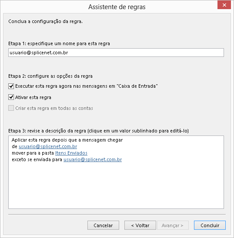Finish the rule with Concluir
The height and width of the screenshot is (238, 234).
pos(210,225)
